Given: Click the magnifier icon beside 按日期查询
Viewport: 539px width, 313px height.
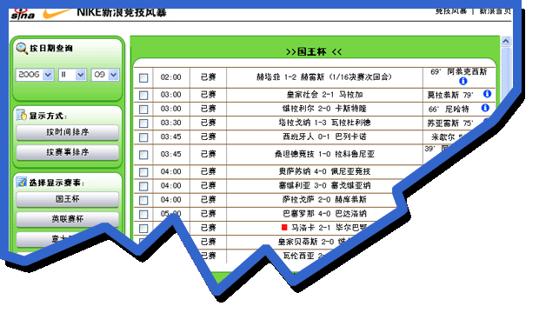Looking at the screenshot, I should click(x=22, y=49).
